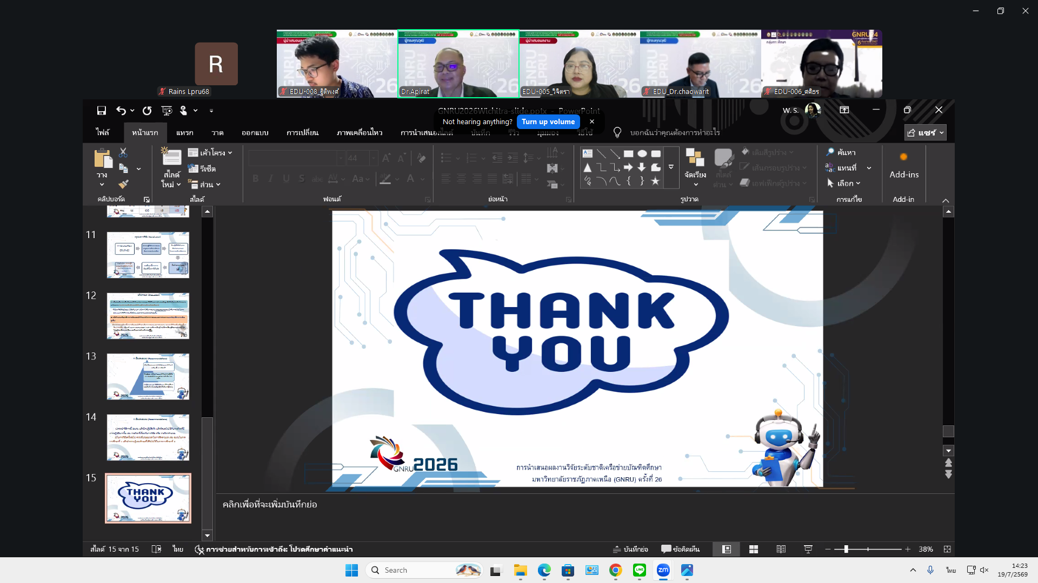The height and width of the screenshot is (583, 1038).
Task: Insert a New Slide via slide icon
Action: 171,157
